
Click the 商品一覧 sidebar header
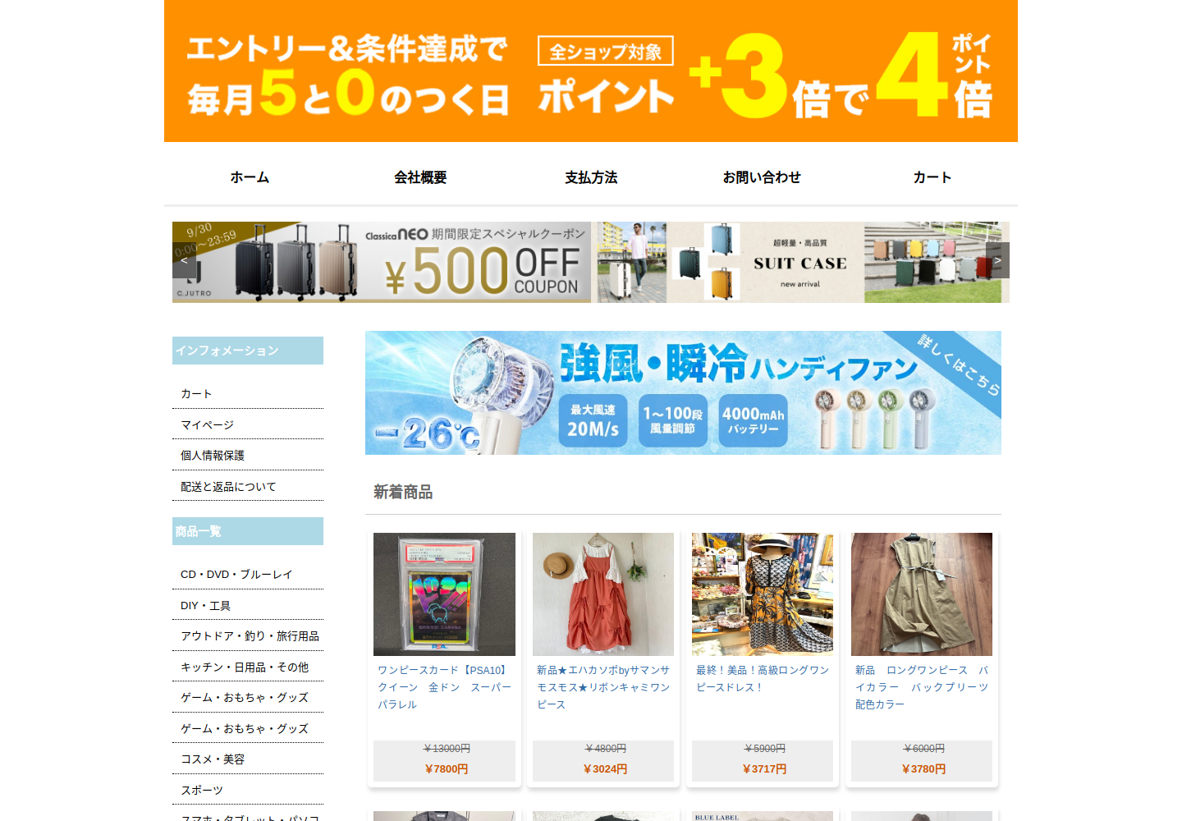point(248,531)
